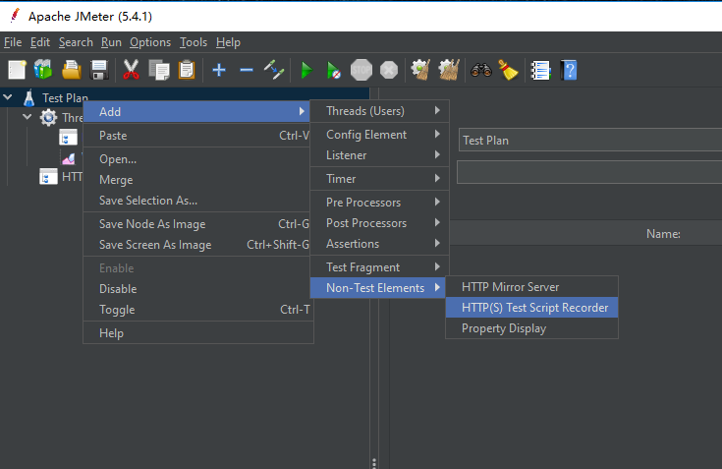Select Paste in context menu
Screen dimensions: 722x469
(197, 136)
